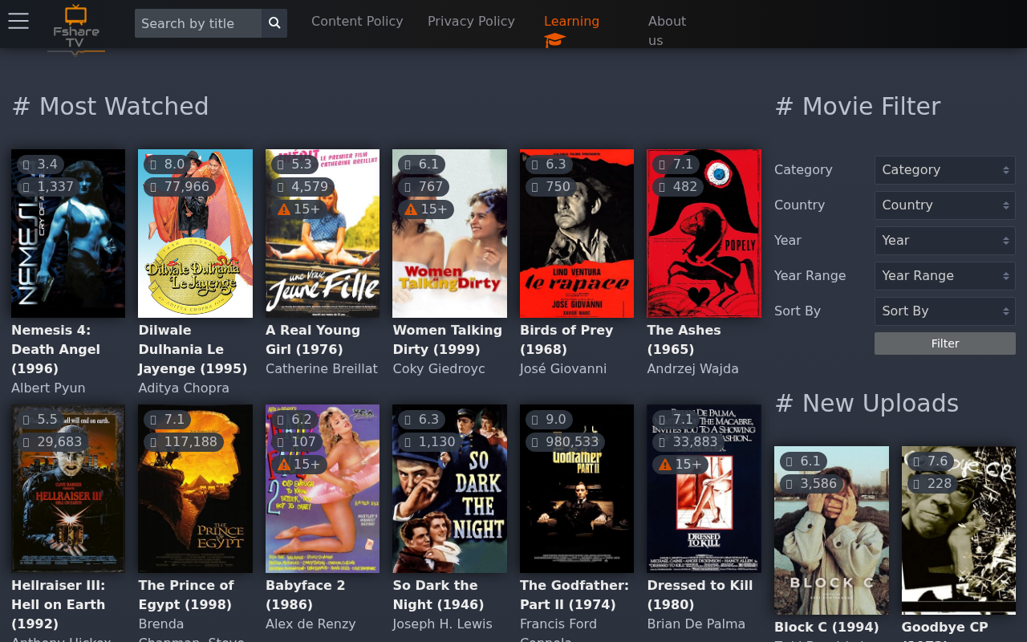
Task: Open The Prince of Egypt (1998) title
Action: [186, 595]
